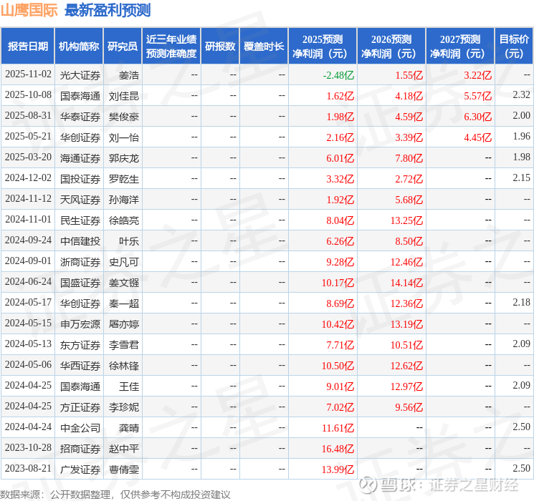The width and height of the screenshot is (534, 501).
Task: Click 申万宏源 institution cell
Action: pos(80,324)
